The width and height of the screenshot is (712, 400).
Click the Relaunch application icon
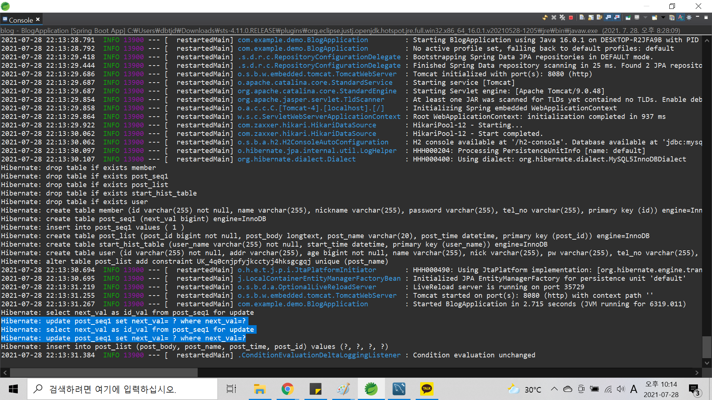[545, 17]
